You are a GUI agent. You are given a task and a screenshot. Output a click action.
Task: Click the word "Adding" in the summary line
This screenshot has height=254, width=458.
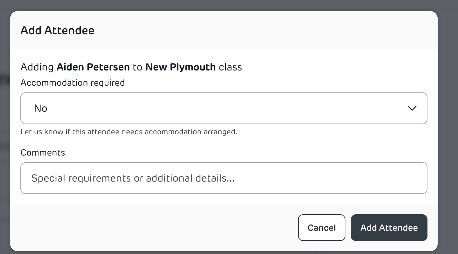click(x=37, y=67)
